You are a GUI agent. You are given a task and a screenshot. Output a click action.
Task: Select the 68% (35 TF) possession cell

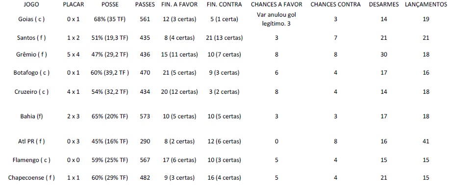tap(110, 19)
